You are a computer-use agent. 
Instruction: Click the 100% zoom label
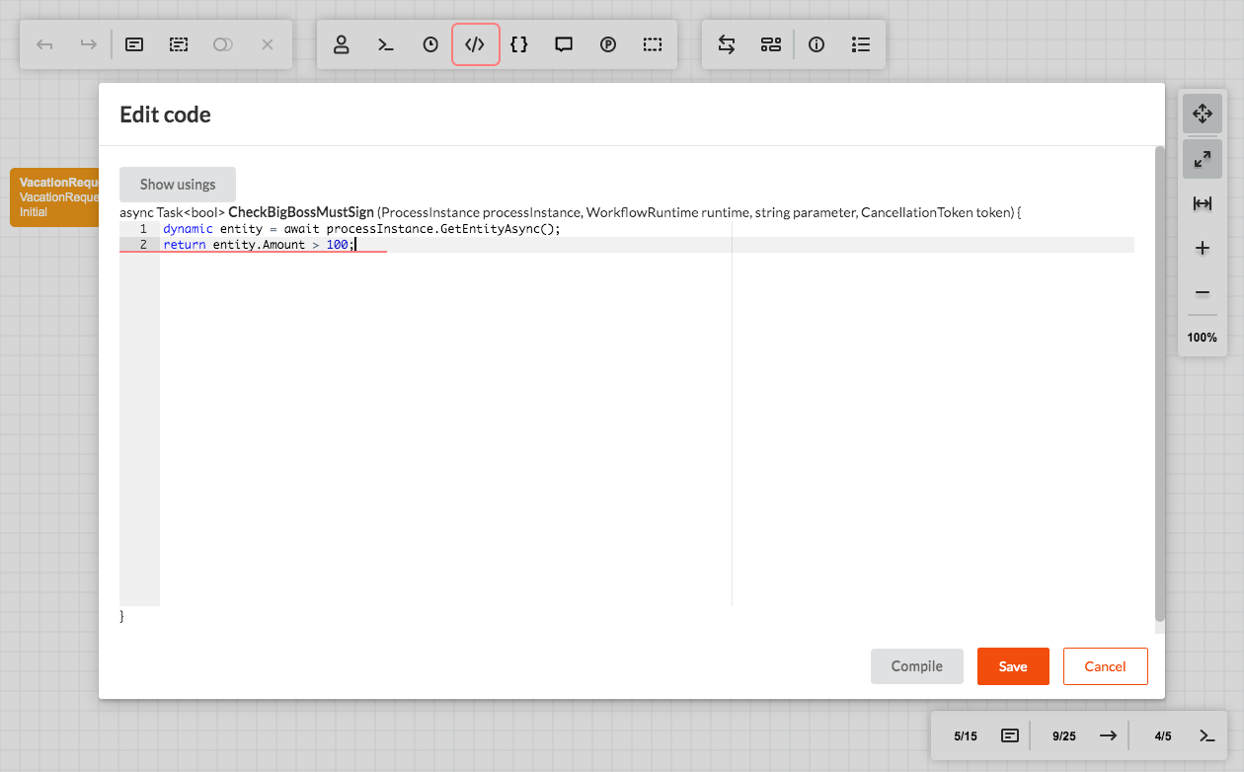coord(1203,338)
